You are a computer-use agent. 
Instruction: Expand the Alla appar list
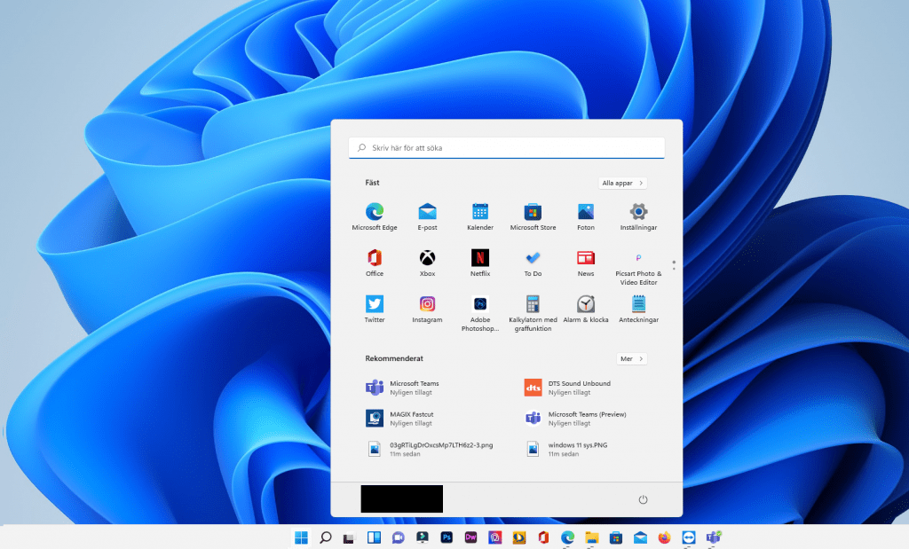point(622,183)
